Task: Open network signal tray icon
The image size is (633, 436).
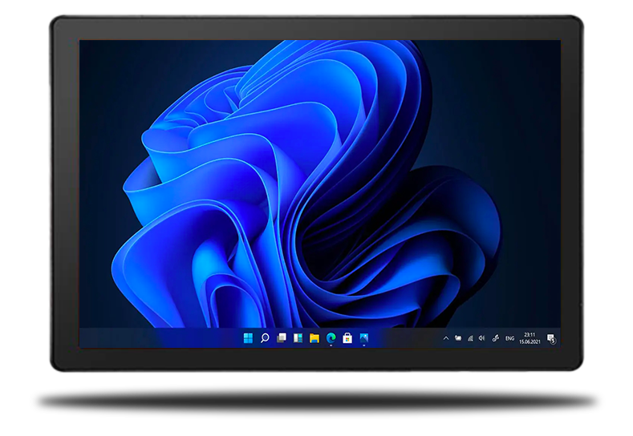Action: click(x=469, y=339)
